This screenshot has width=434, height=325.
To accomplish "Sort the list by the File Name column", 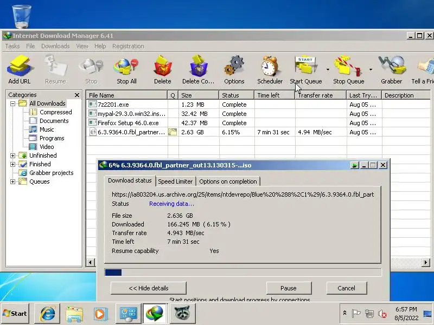I will point(126,95).
